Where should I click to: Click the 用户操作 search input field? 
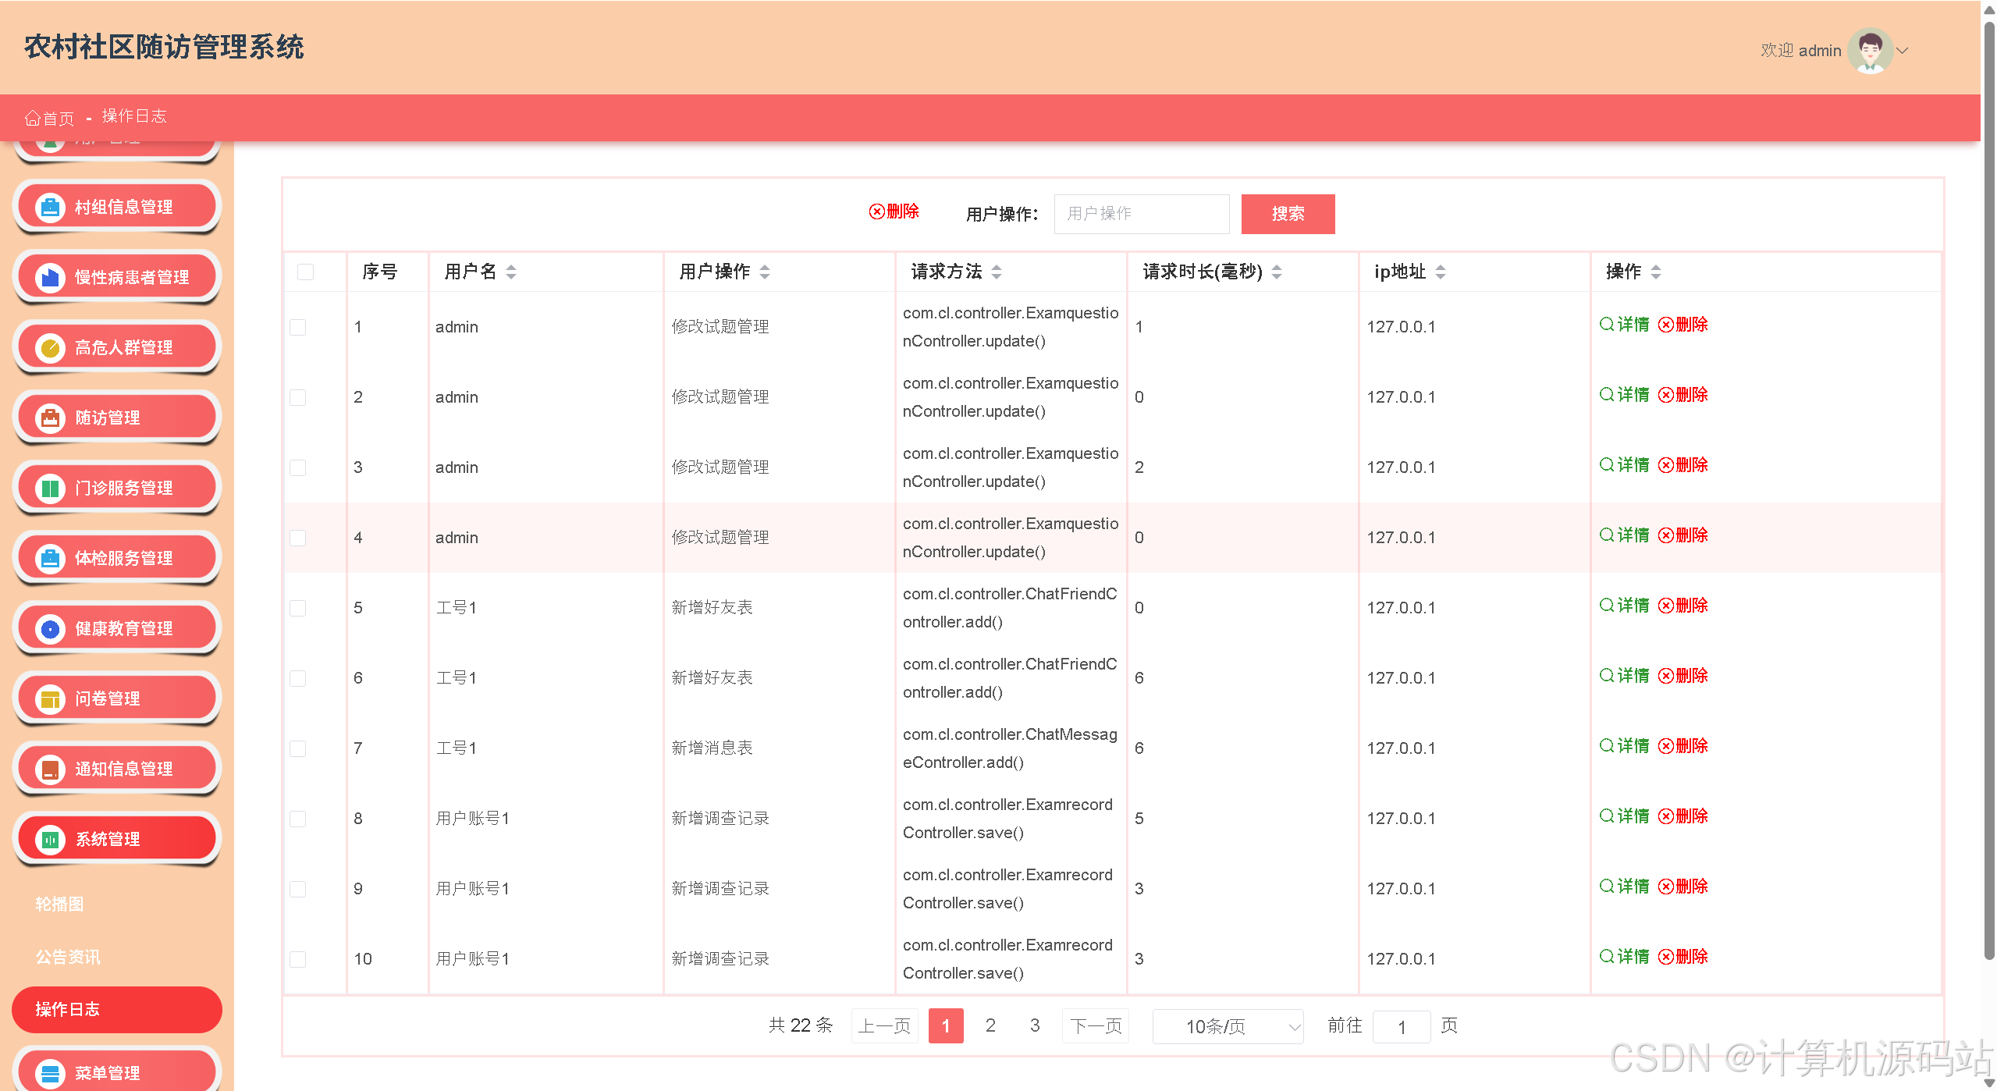[x=1142, y=214]
